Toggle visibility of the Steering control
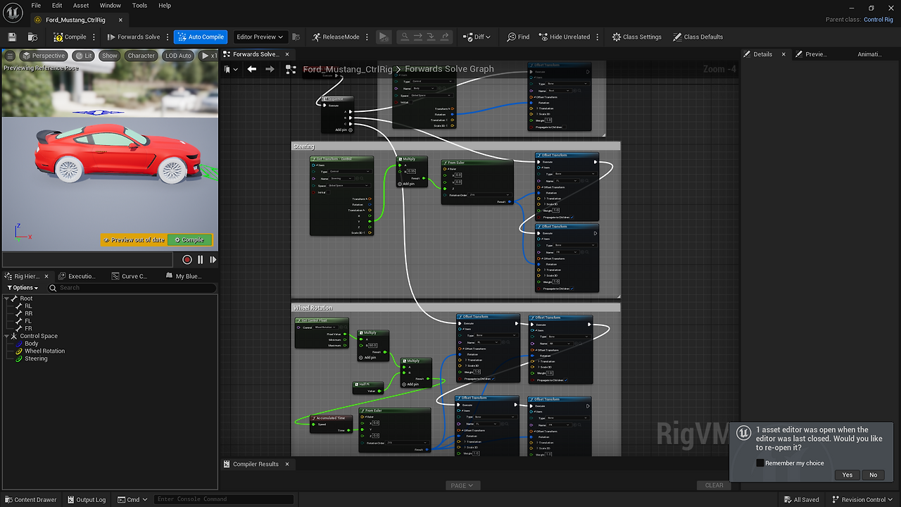This screenshot has width=901, height=507. [17, 358]
